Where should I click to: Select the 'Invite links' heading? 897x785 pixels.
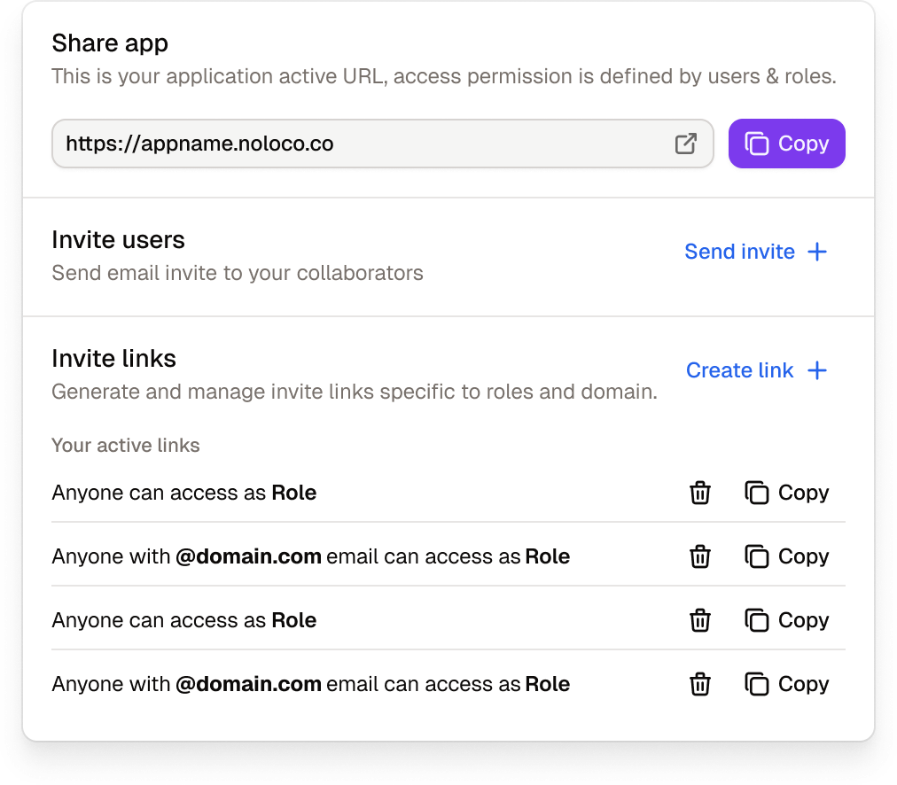pyautogui.click(x=113, y=359)
